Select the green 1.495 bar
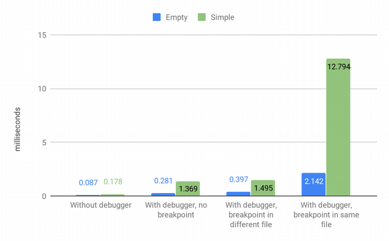Screen dimensions: 389x241 pos(263,188)
